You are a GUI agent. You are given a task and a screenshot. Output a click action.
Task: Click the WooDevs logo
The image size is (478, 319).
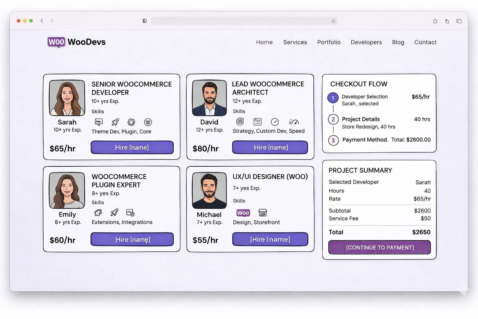[77, 42]
